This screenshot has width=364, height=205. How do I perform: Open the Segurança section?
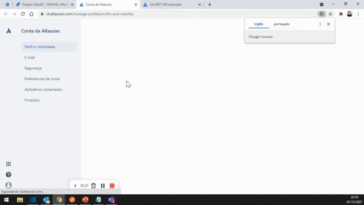[x=33, y=68]
